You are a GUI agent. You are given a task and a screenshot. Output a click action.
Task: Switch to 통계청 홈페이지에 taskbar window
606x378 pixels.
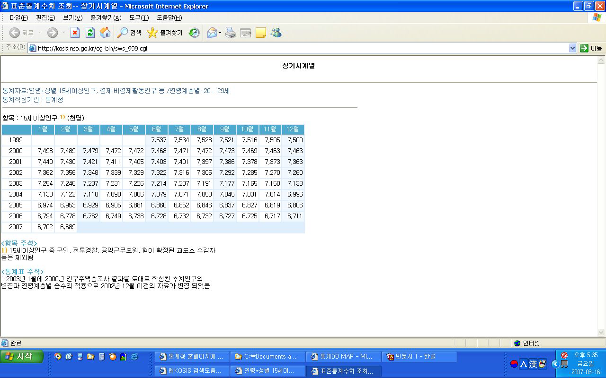192,356
